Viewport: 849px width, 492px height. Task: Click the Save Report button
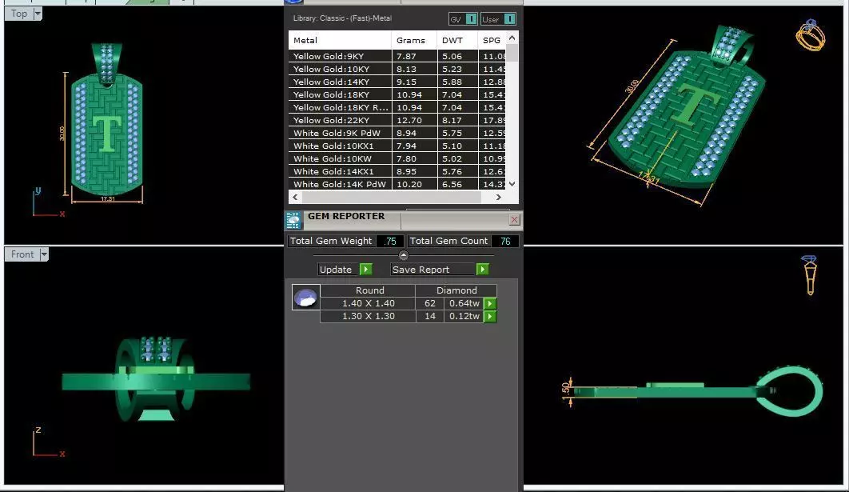(x=433, y=270)
